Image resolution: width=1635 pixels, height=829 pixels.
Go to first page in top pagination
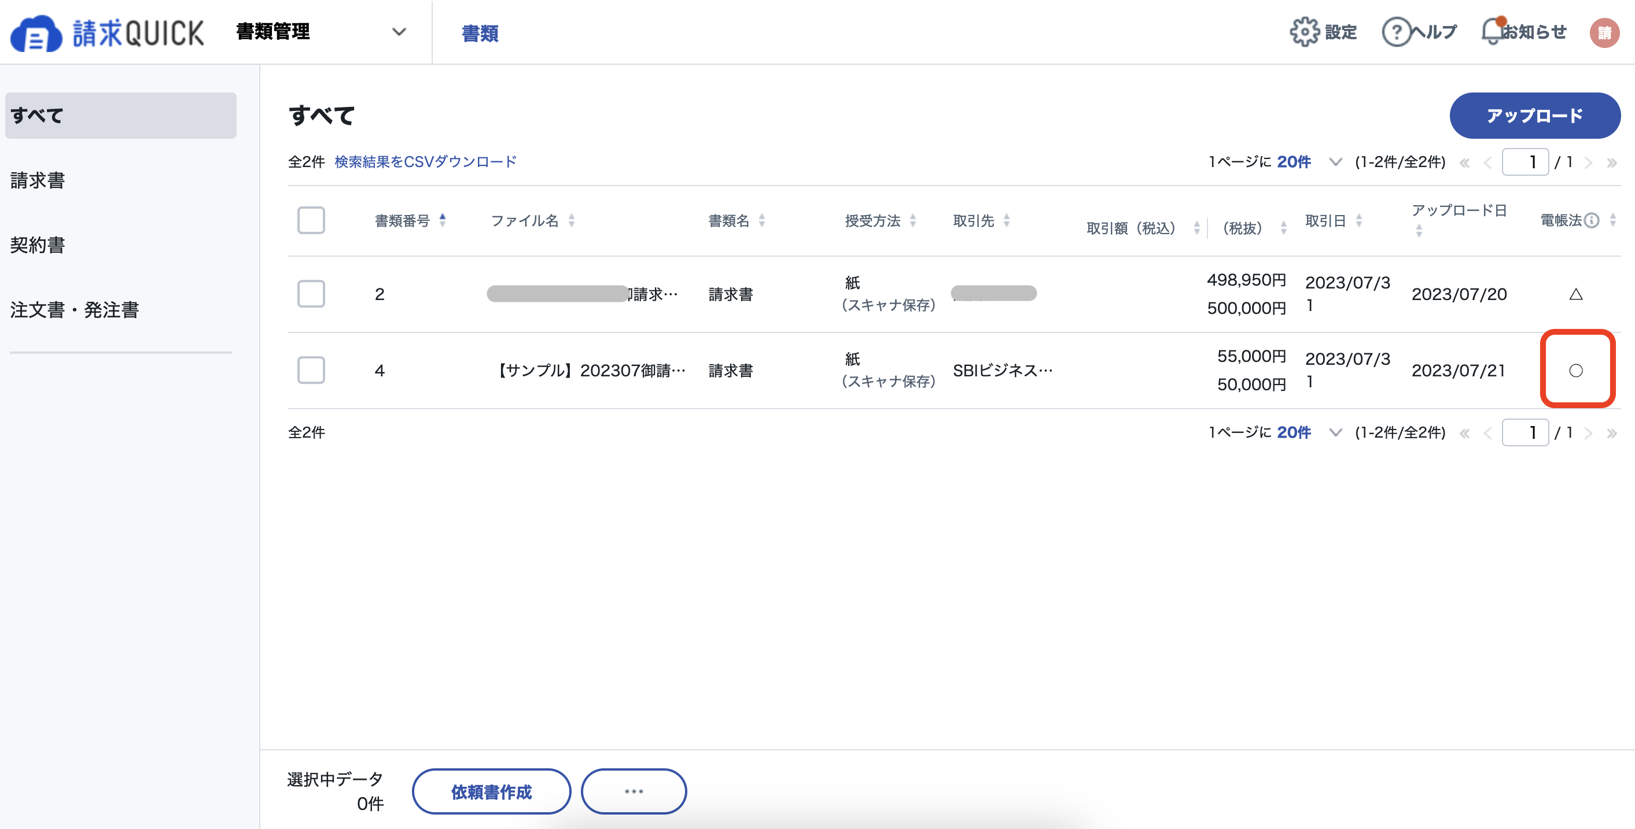(1465, 163)
